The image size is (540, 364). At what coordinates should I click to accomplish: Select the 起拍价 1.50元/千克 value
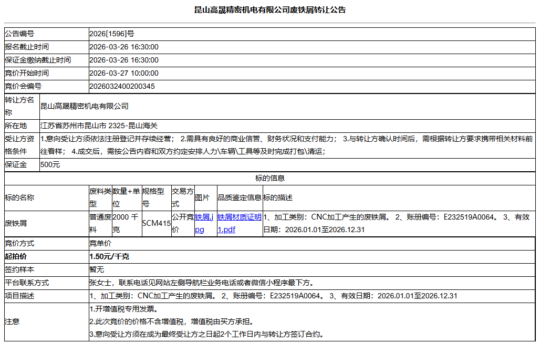coord(111,256)
